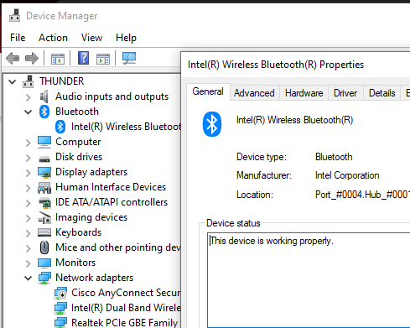This screenshot has width=410, height=328.
Task: Click Intel Dual Band Wireless adapter icon
Action: point(60,308)
